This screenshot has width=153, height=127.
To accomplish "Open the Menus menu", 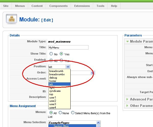I will (x=20, y=6).
